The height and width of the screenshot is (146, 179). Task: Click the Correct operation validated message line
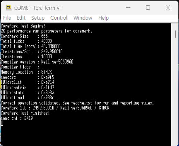pos(77,103)
